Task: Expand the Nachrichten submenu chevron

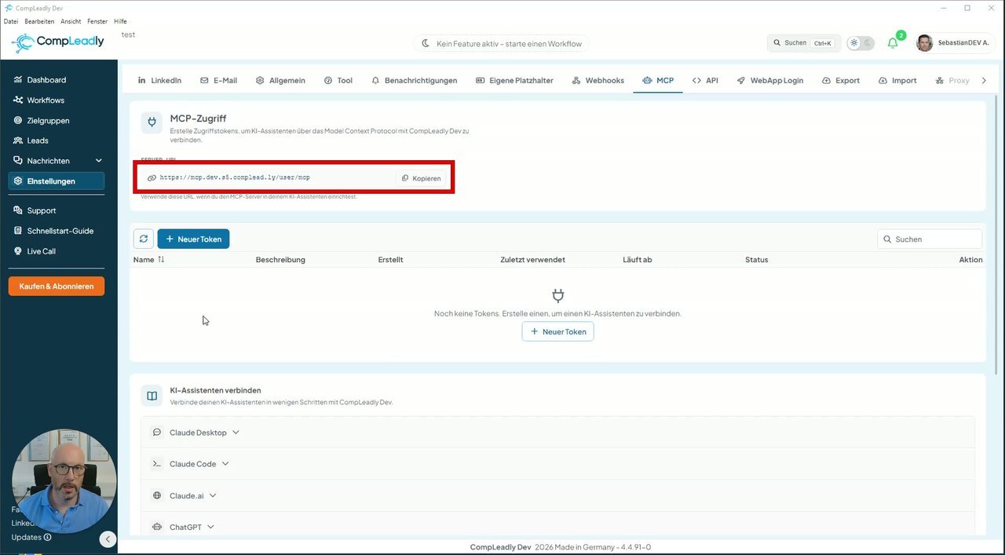Action: (x=99, y=161)
